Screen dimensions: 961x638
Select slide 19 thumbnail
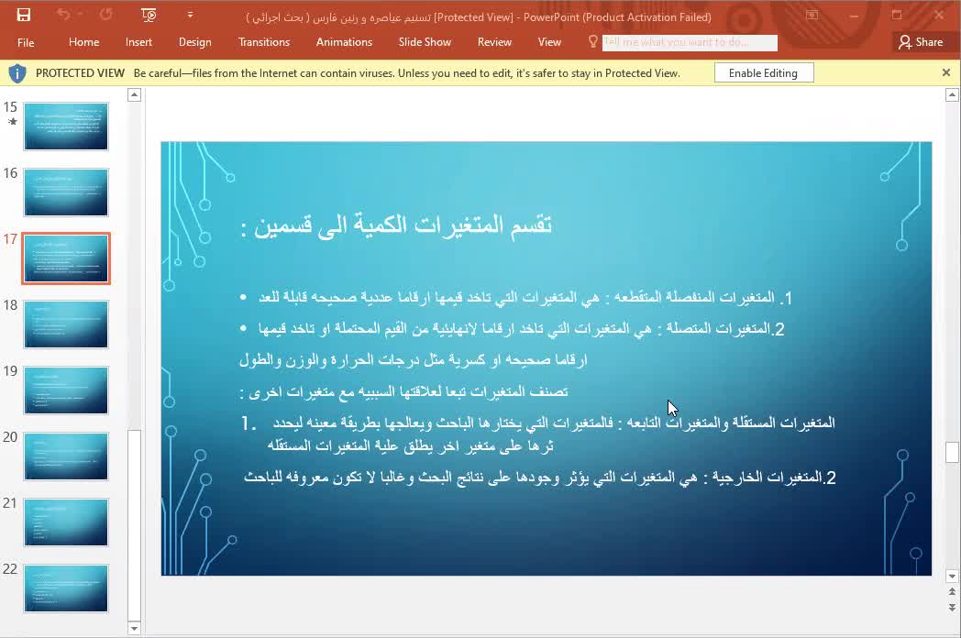click(66, 390)
